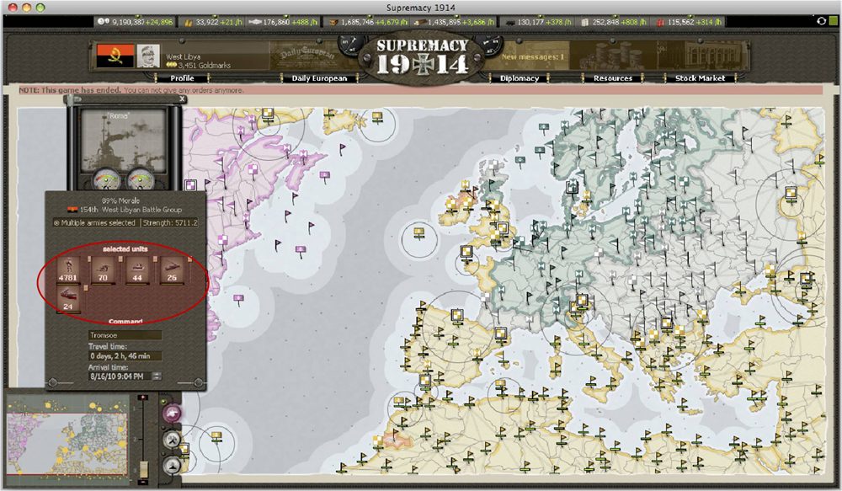842x491 pixels.
Task: Click the West Libya country name
Action: coord(183,56)
